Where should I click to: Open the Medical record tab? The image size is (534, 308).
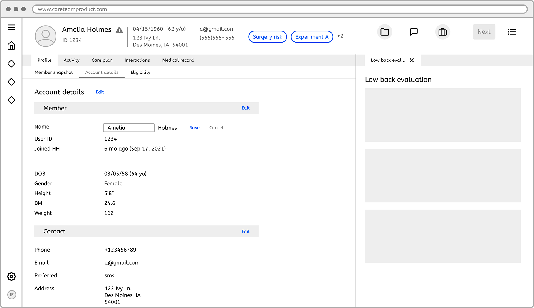pos(178,60)
